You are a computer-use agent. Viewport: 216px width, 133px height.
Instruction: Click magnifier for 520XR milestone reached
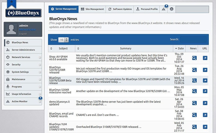[x=194, y=91]
